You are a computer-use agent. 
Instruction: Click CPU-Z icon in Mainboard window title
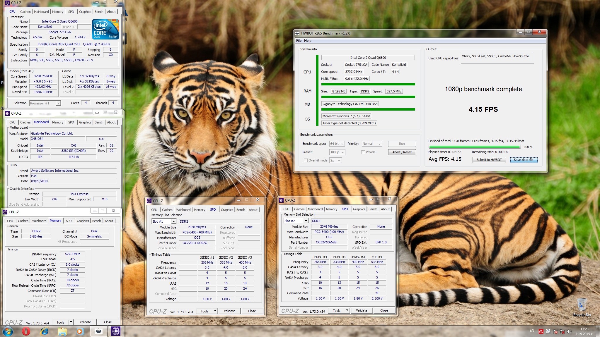(x=7, y=113)
